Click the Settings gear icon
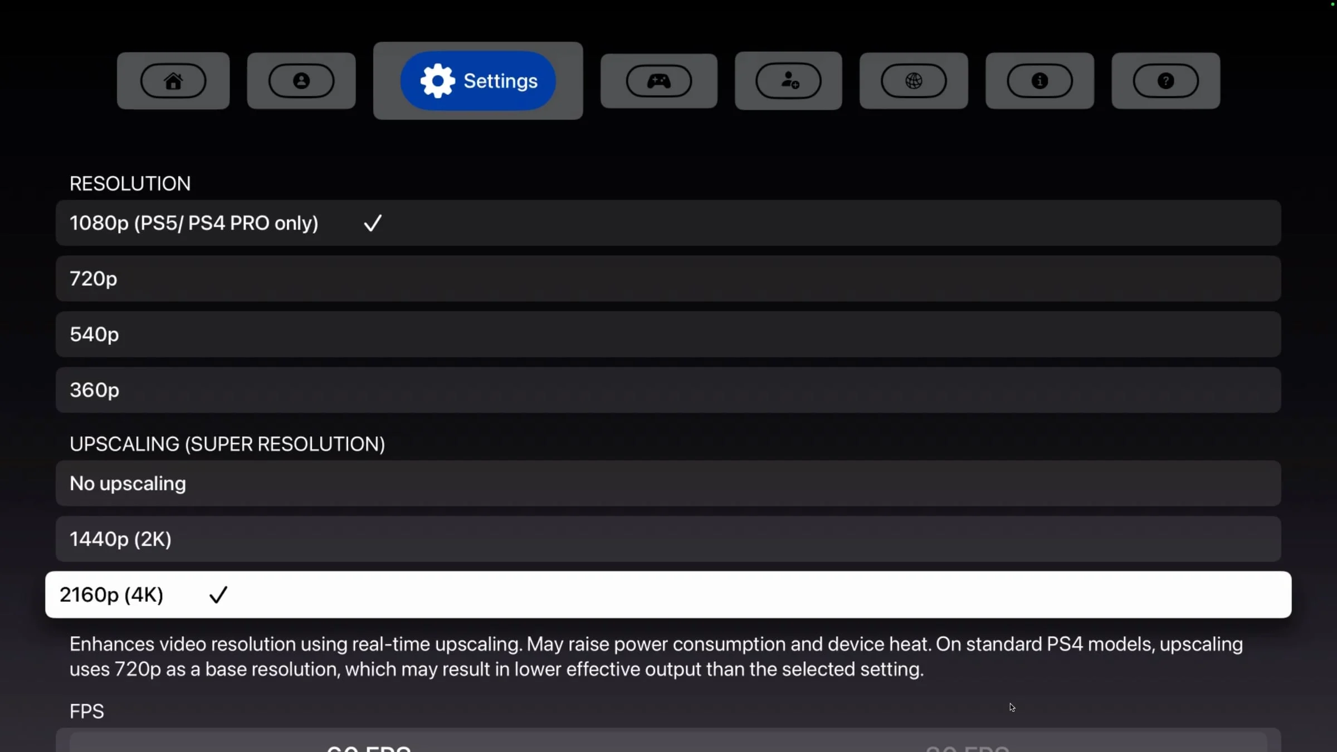 438,81
